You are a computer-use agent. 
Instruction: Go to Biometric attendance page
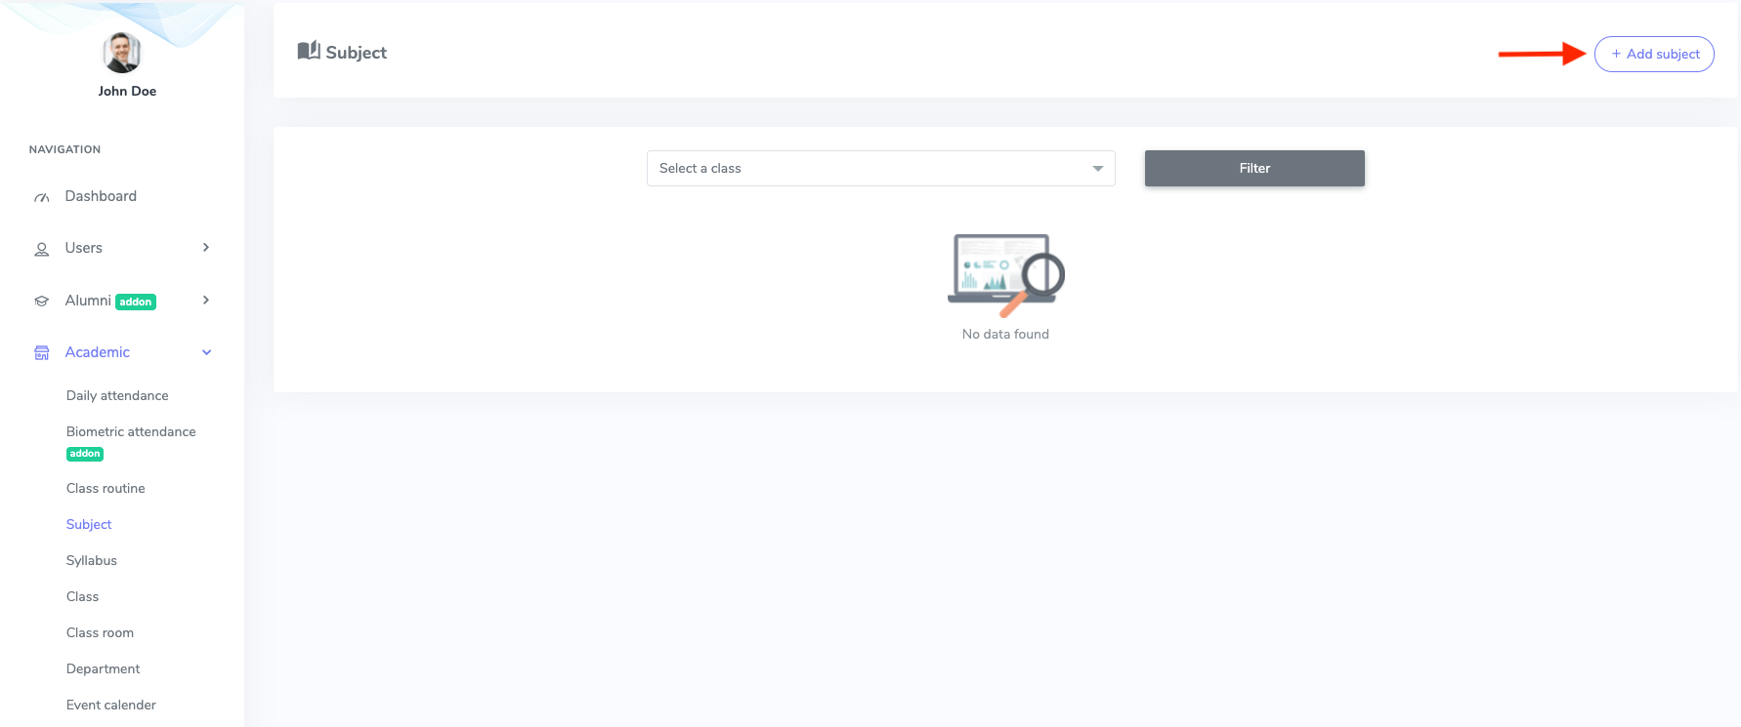pyautogui.click(x=131, y=432)
